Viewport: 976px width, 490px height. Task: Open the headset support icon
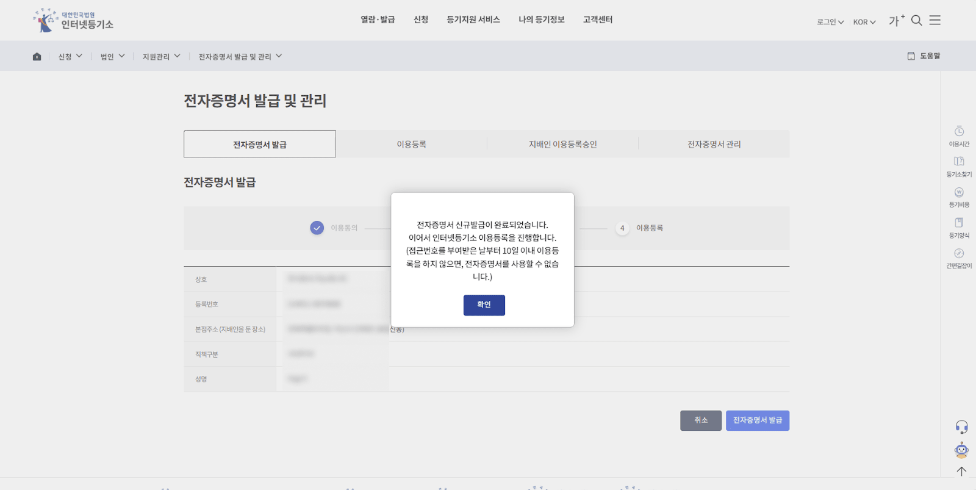pos(961,427)
